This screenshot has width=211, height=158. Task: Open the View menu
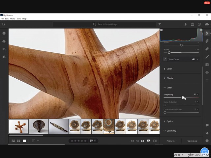(x=19, y=19)
